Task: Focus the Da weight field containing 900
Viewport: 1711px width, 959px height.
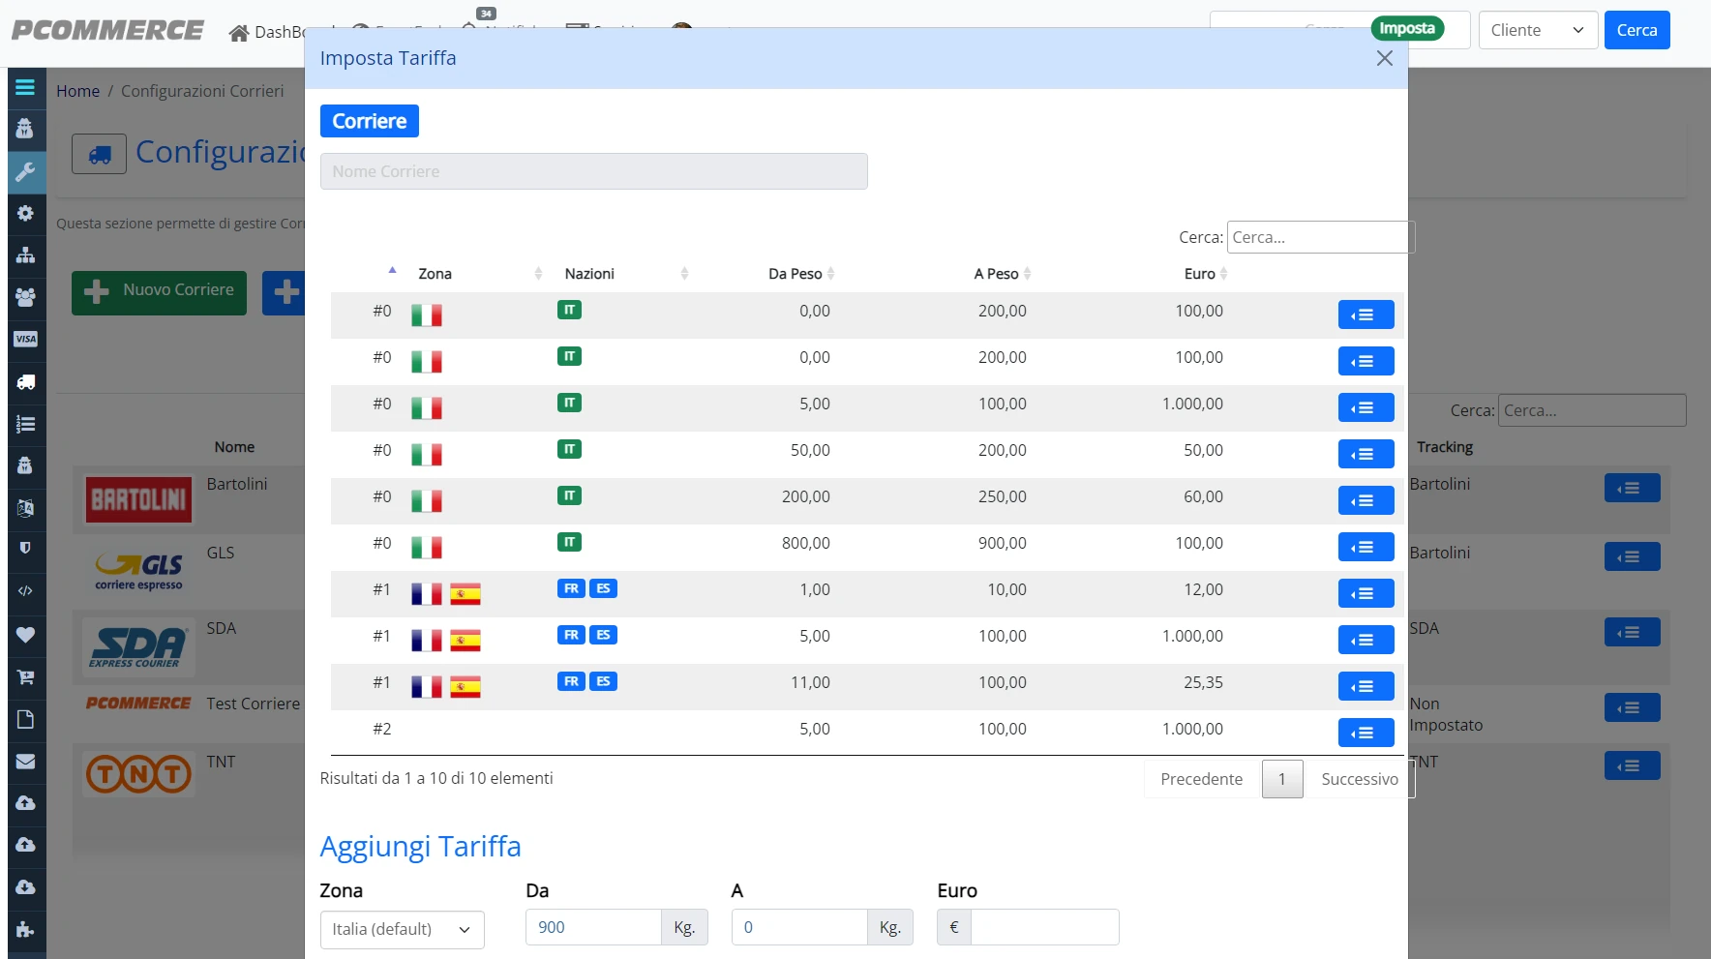Action: [x=593, y=927]
